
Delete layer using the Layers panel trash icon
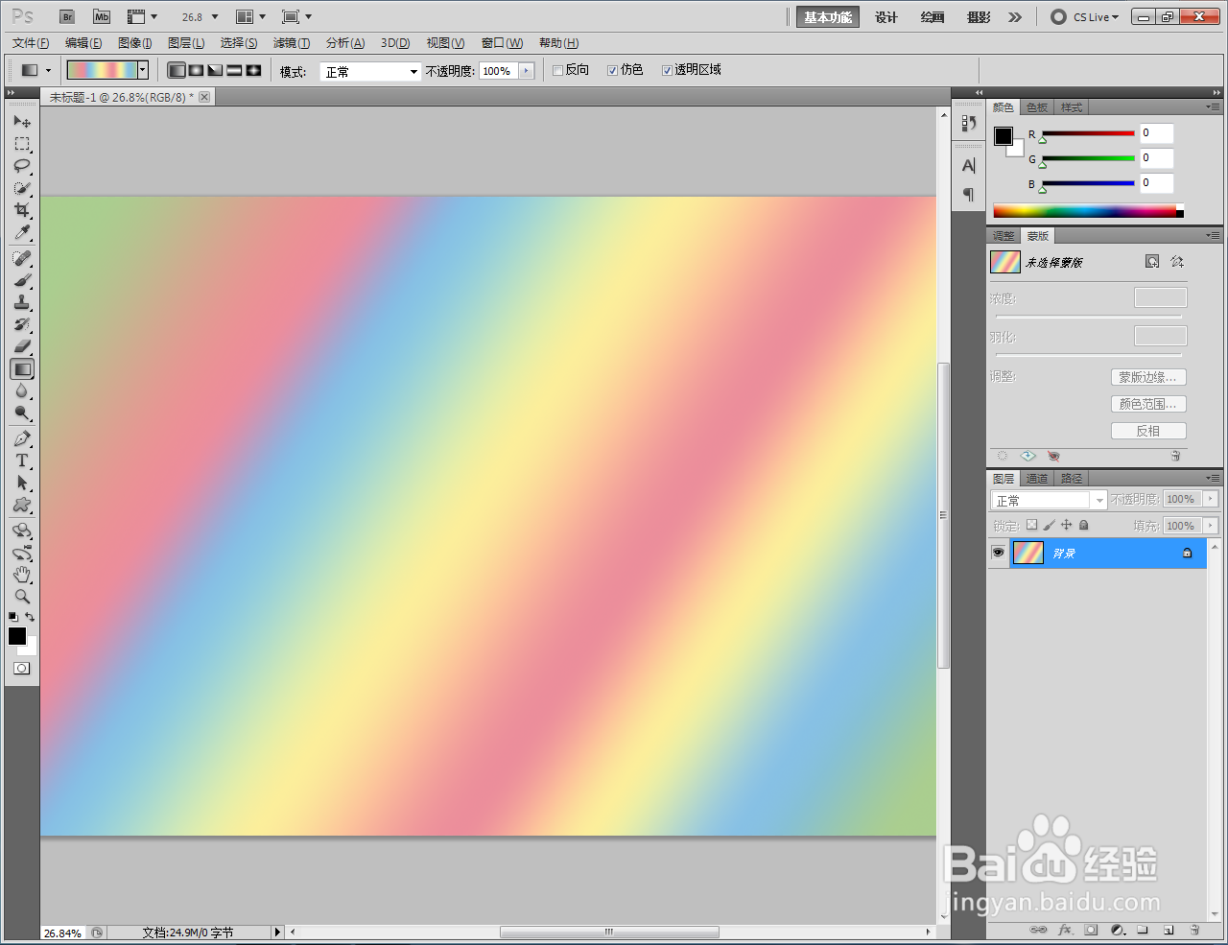[1194, 930]
